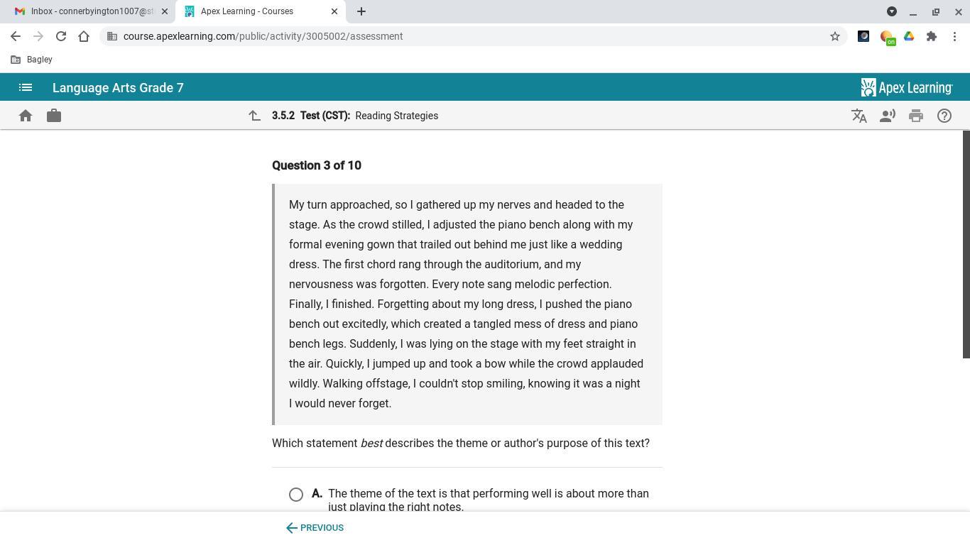Screen dimensions: 970x545
Task: Print the test page
Action: pos(916,116)
